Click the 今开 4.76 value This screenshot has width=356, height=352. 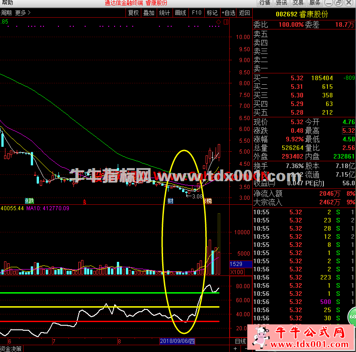coord(349,122)
